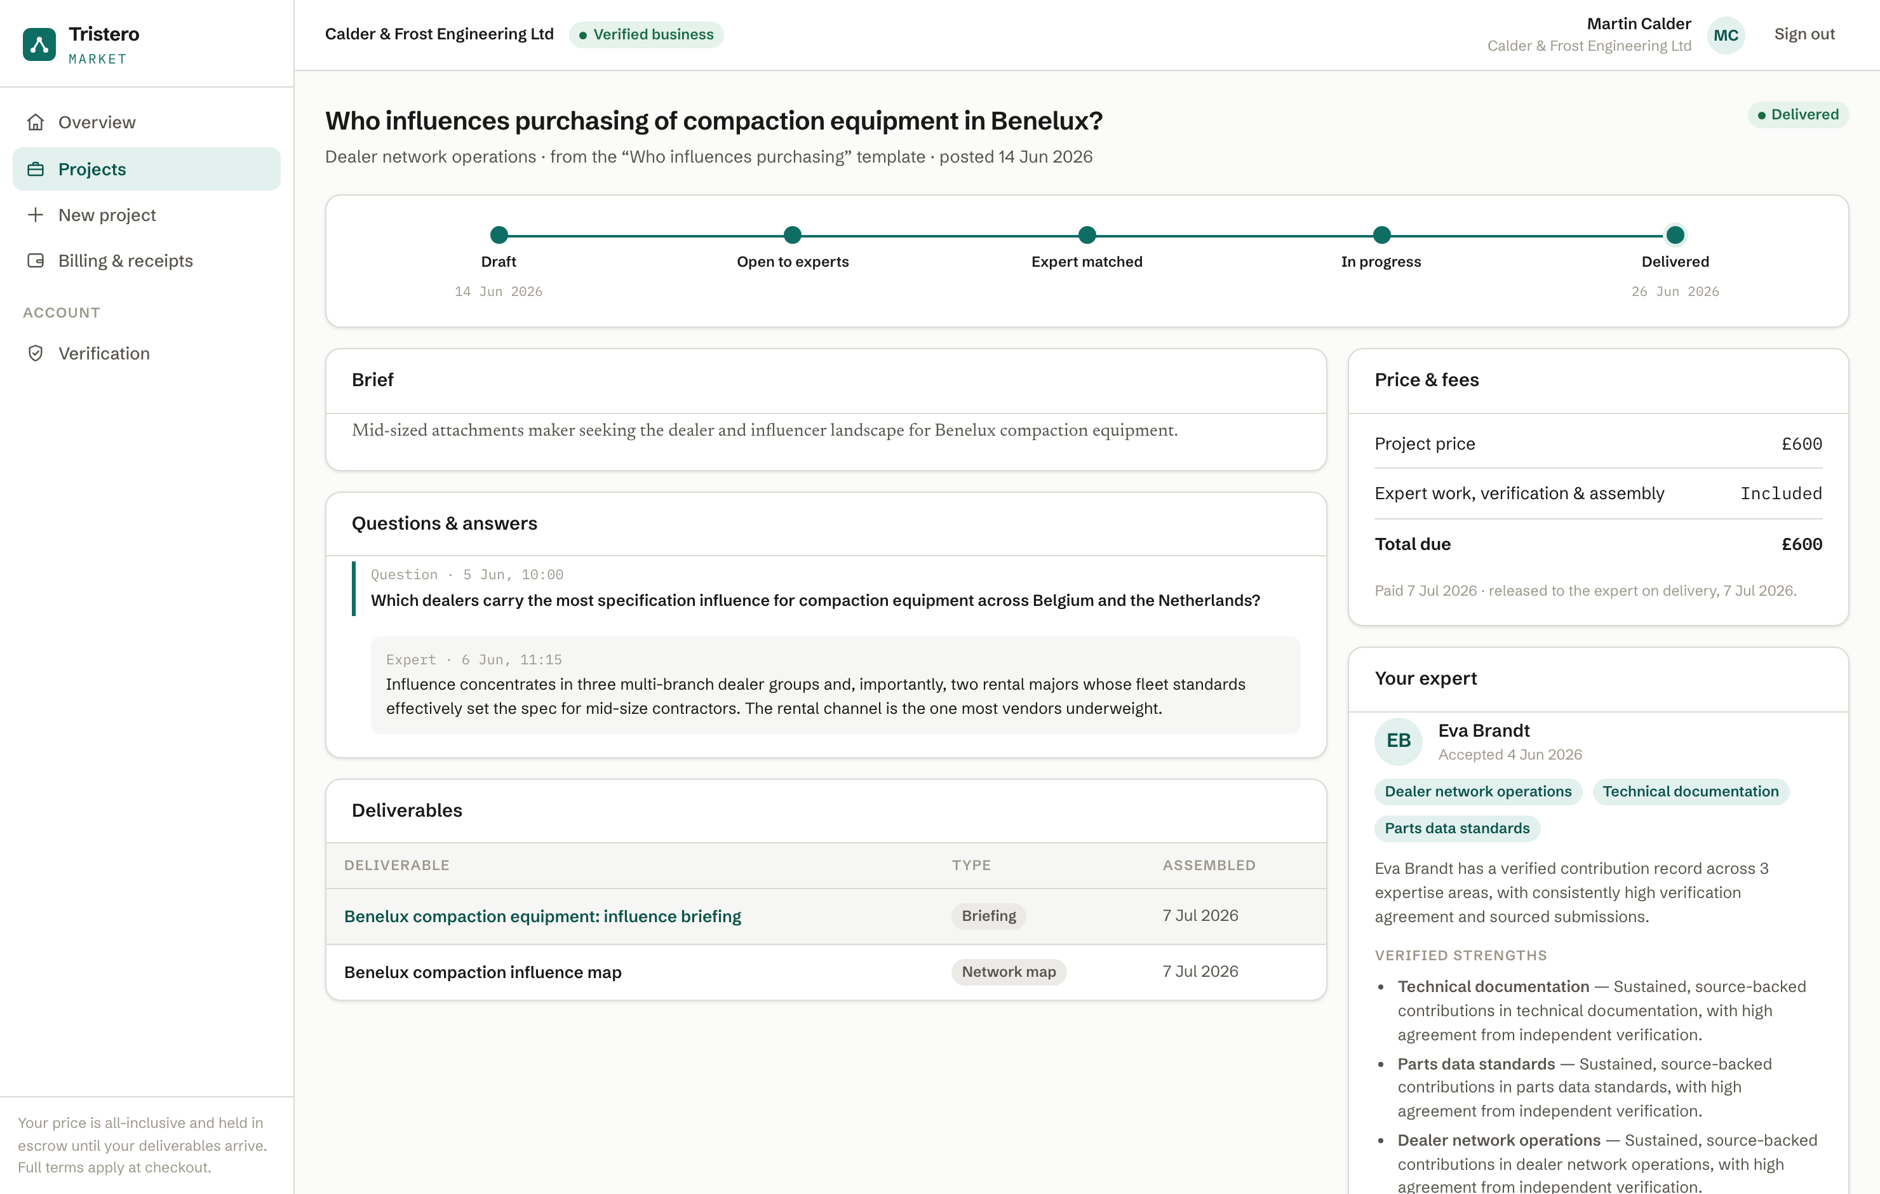Open the Overview page

147,123
